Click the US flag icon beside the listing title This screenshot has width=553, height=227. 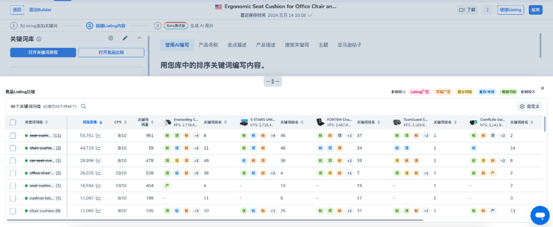pos(218,6)
